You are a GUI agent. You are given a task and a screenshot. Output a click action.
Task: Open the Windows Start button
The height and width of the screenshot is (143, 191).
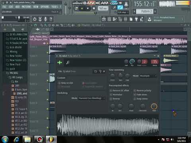click(x=5, y=139)
